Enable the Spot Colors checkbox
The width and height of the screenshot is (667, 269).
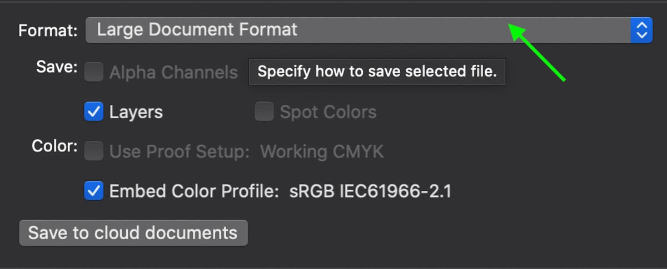265,111
